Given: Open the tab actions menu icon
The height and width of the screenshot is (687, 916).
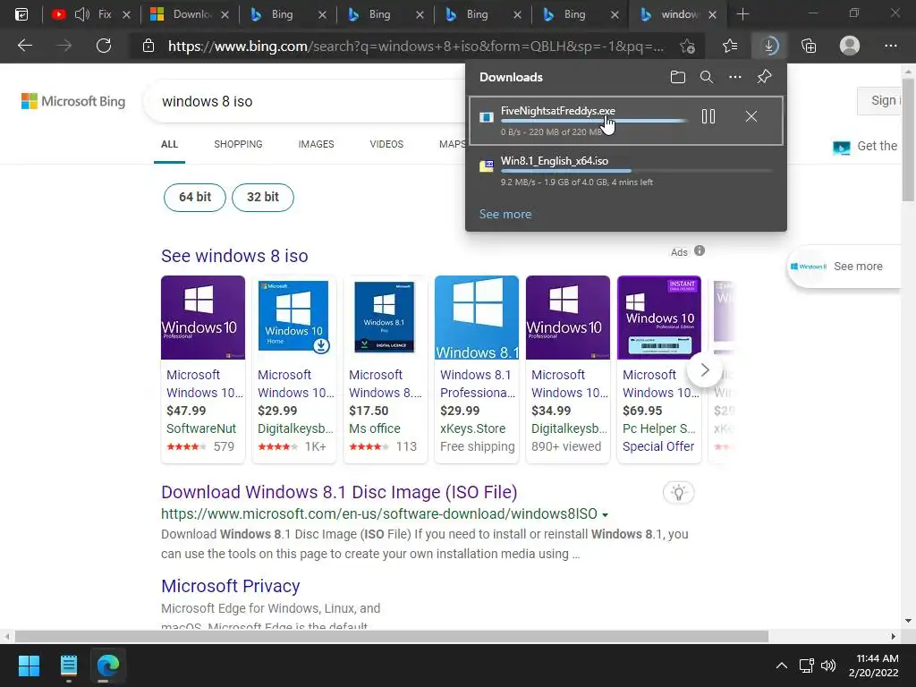Looking at the screenshot, I should click(x=21, y=14).
